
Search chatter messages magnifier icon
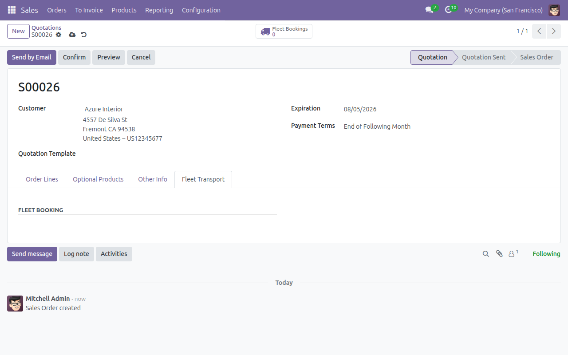486,254
